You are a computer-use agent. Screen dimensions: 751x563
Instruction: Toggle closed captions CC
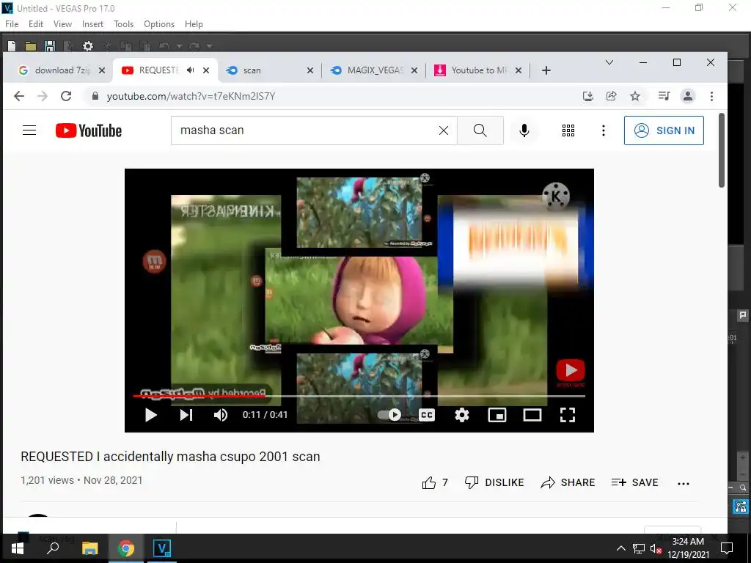pos(427,415)
